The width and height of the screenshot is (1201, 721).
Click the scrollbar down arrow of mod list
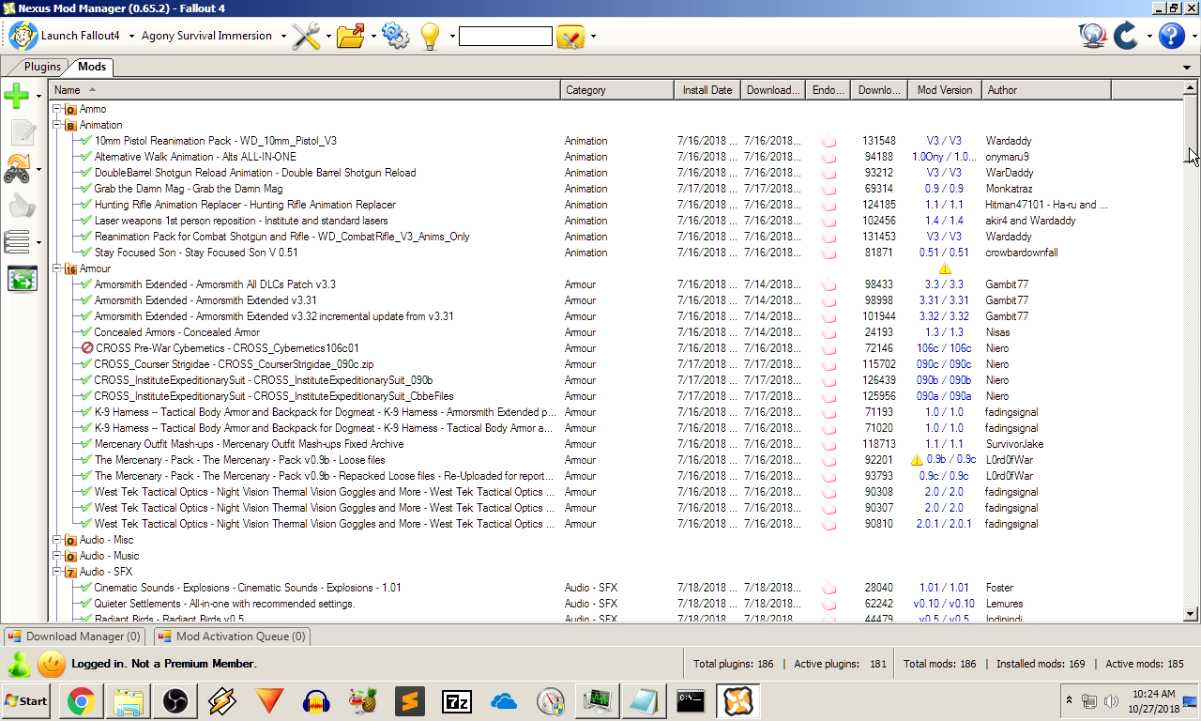(1191, 614)
